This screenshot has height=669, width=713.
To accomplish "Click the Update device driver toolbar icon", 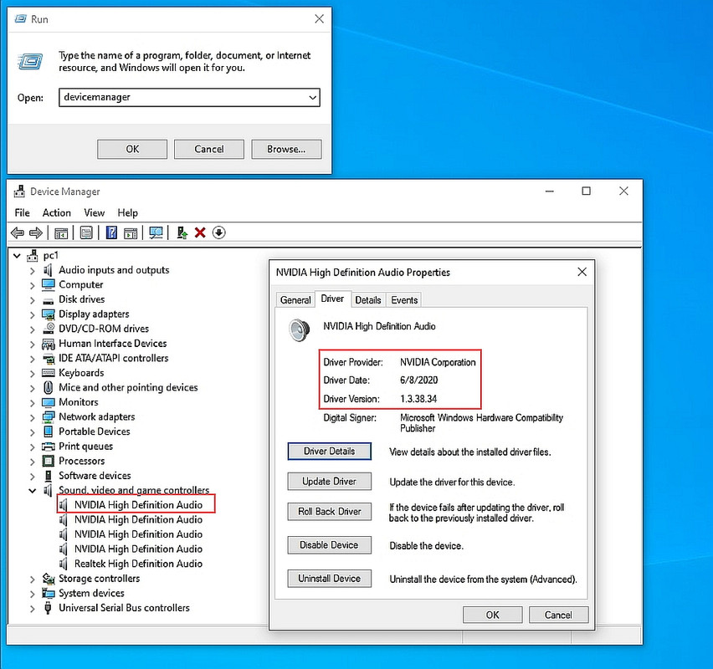I will click(x=182, y=232).
